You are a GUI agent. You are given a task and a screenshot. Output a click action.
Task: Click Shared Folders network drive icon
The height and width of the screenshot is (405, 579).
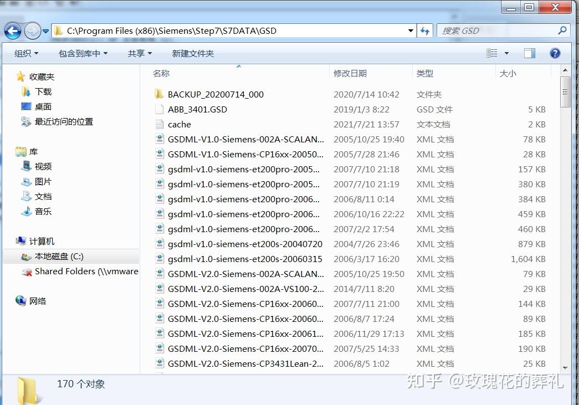26,271
